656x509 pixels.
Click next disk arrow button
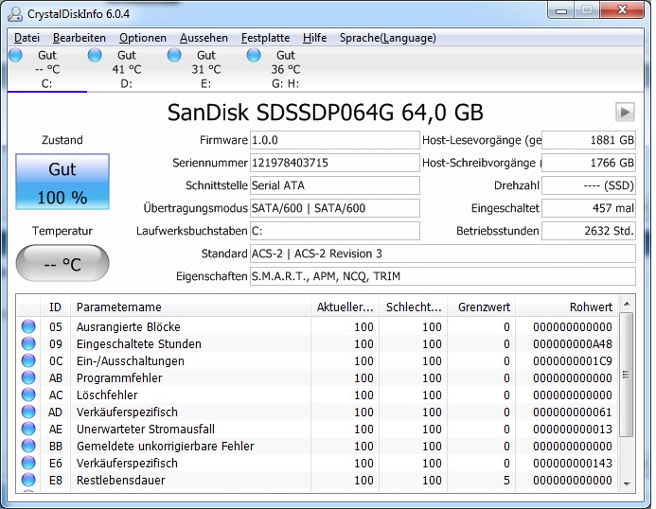(625, 112)
